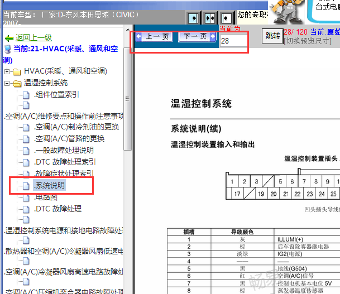The width and height of the screenshot is (340, 294).
Task: Click the inward-arrows split panel button
Action: (x=210, y=18)
